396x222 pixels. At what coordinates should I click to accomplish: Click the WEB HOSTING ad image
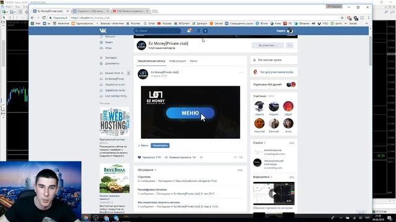114,122
